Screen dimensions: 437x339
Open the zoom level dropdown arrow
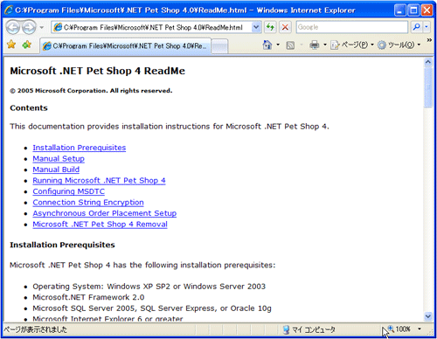click(420, 329)
